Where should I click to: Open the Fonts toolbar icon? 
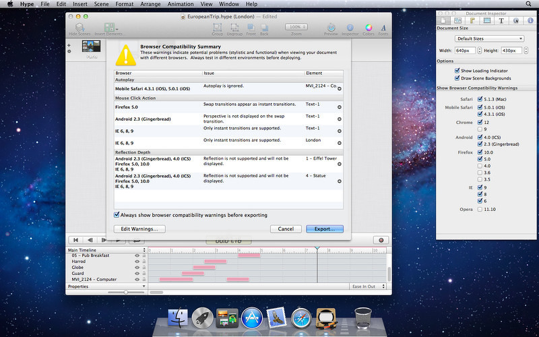(x=383, y=29)
